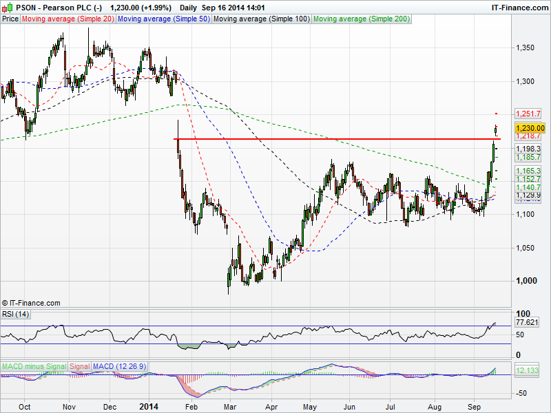
Task: Select the Price legend label
Action: 10,19
